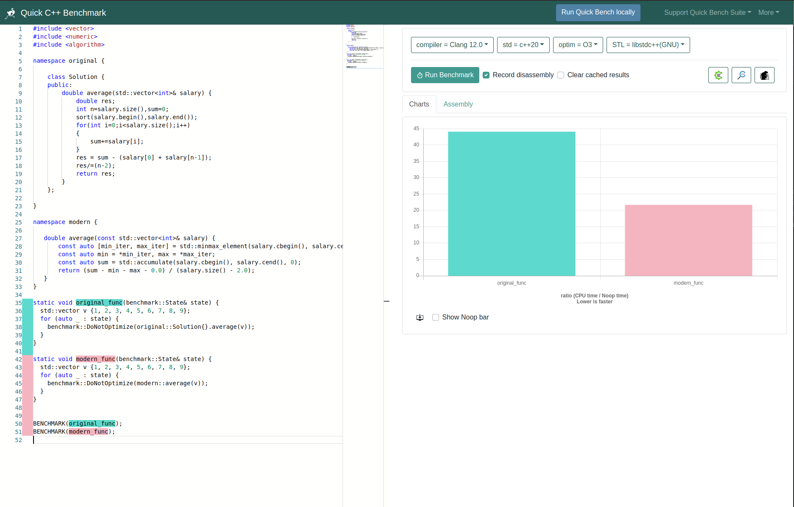This screenshot has height=507, width=794.
Task: Enable the Show Noop bar checkbox
Action: [436, 317]
